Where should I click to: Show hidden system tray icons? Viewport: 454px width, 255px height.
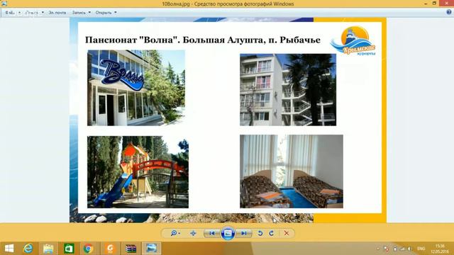(378, 249)
